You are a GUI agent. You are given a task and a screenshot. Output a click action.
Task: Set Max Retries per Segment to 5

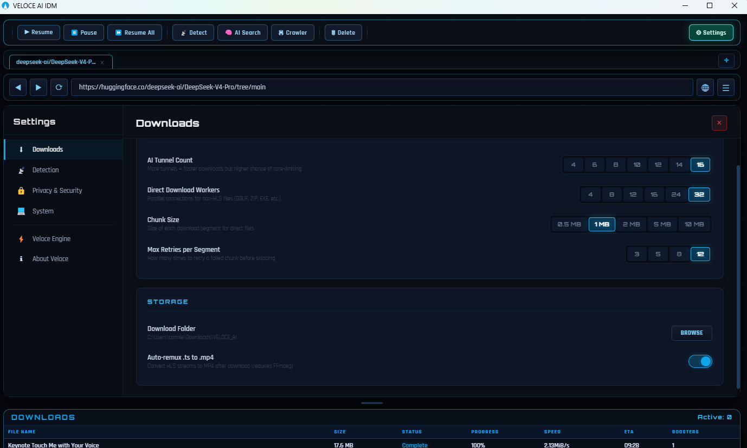pyautogui.click(x=658, y=254)
